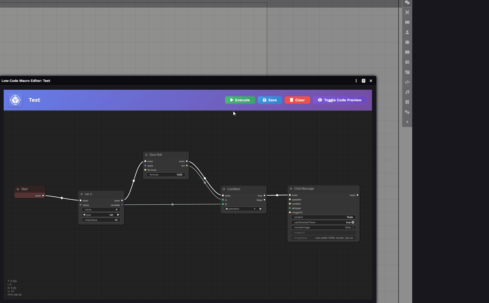Image resolution: width=489 pixels, height=303 pixels.
Task: Switch to the Scenes map tab
Action: pyautogui.click(x=407, y=22)
